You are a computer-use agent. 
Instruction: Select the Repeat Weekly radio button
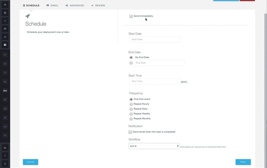click(x=131, y=114)
